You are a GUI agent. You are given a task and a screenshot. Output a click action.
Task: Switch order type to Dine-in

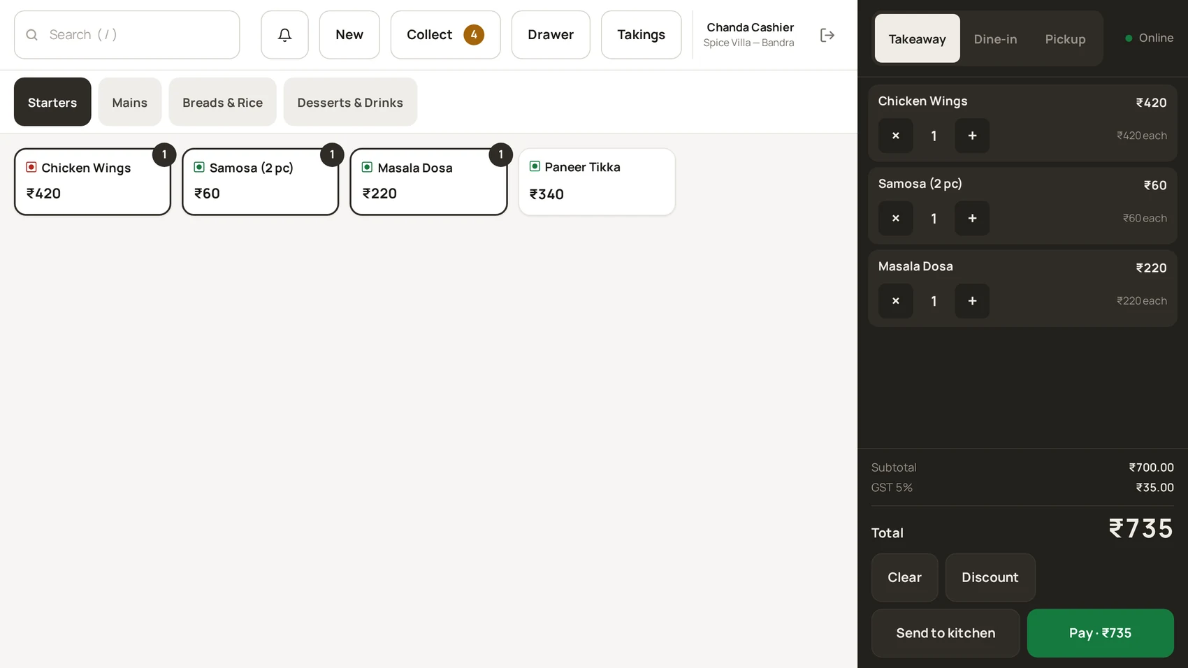995,38
